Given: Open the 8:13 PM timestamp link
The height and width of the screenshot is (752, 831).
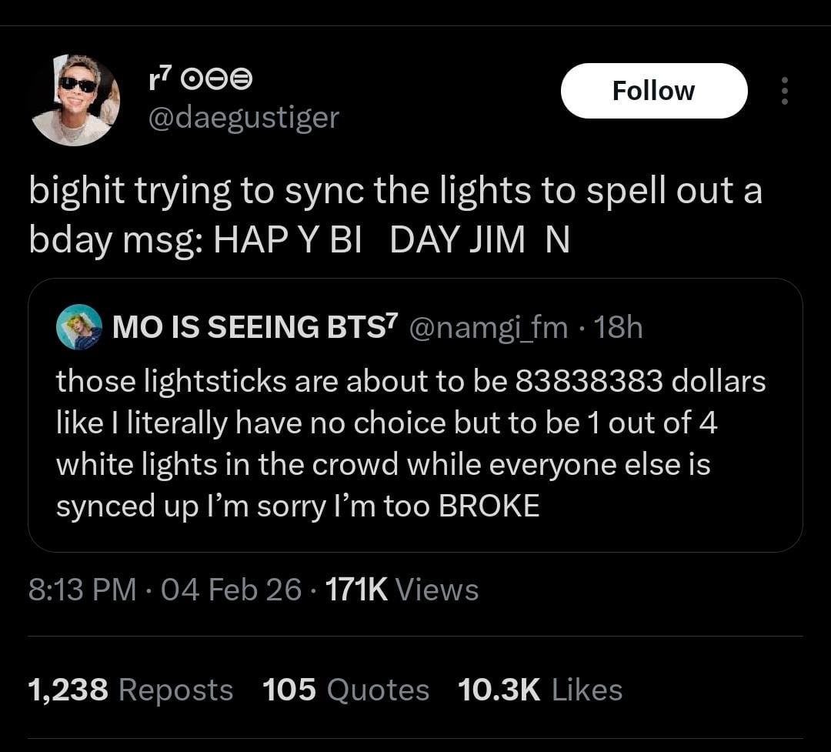Looking at the screenshot, I should tap(82, 589).
